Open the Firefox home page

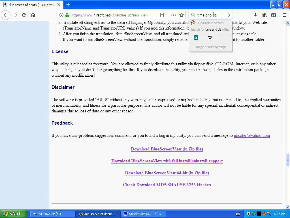click(33, 15)
